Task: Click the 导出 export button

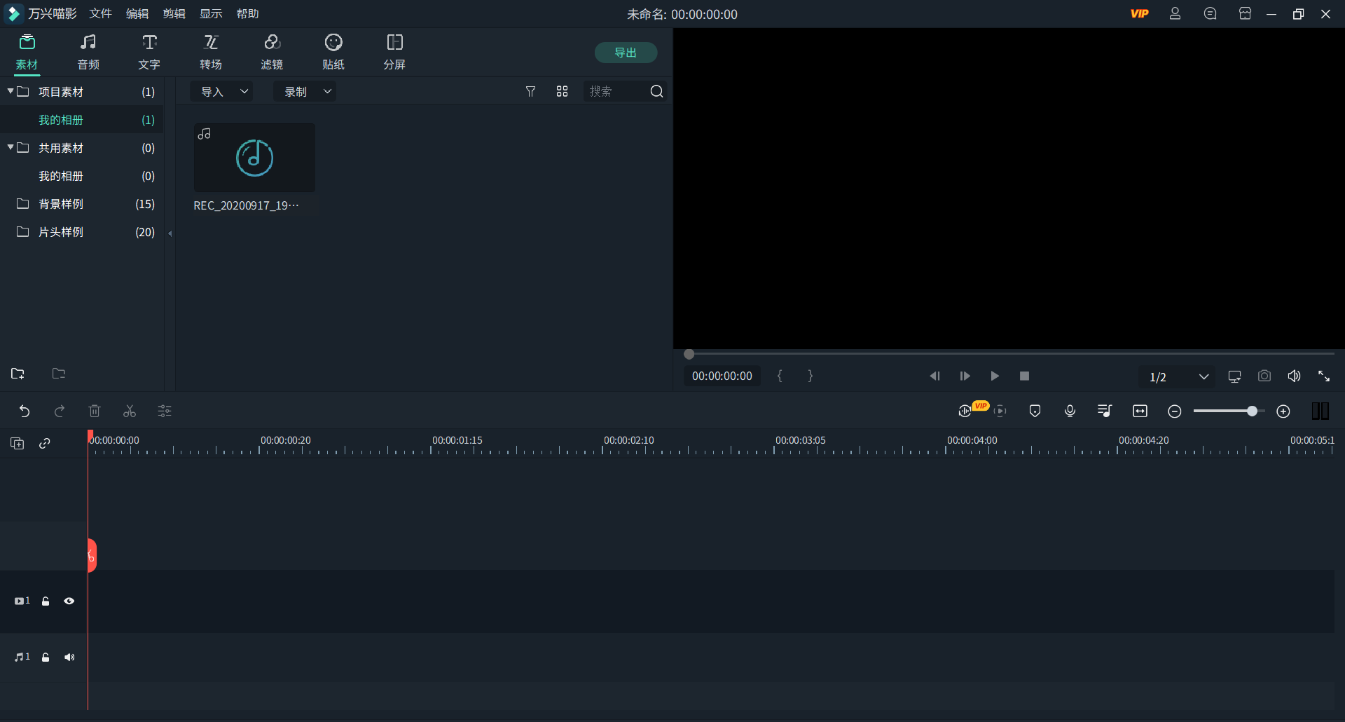Action: 625,53
